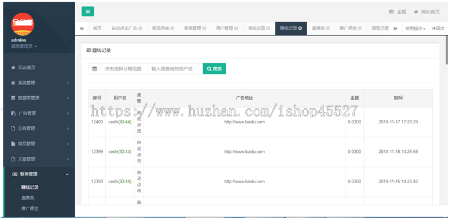Viewport: 449px width, 219px height.
Task: Click the 序号 column header
Action: click(x=97, y=98)
